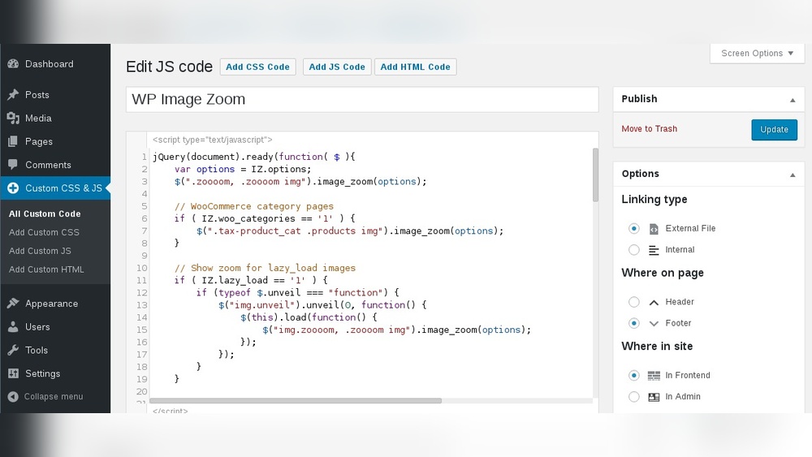
Task: Click '$(this).load(function() {' code line
Action: click(x=309, y=317)
